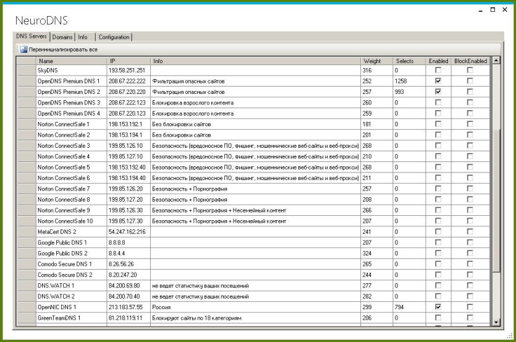Click the Selects value 794
This screenshot has height=342, width=516.
409,307
